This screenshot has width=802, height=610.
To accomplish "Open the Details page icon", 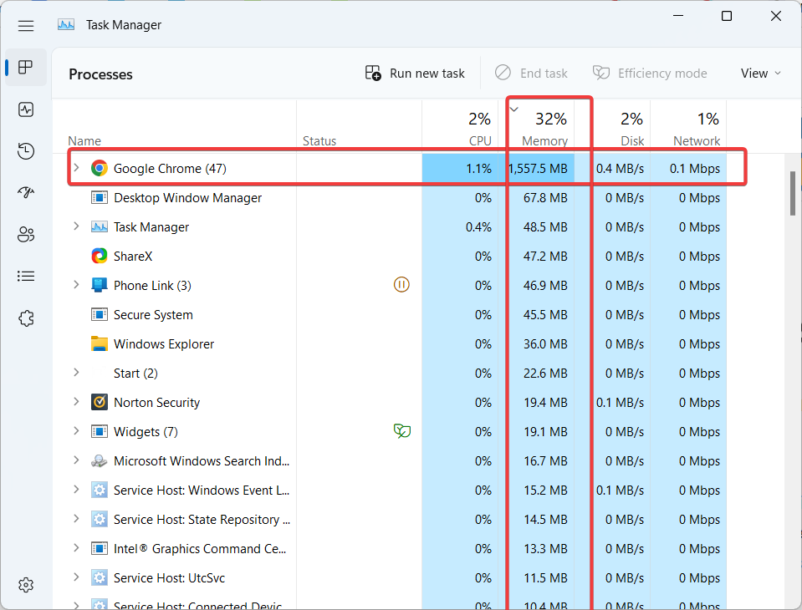I will tap(25, 276).
